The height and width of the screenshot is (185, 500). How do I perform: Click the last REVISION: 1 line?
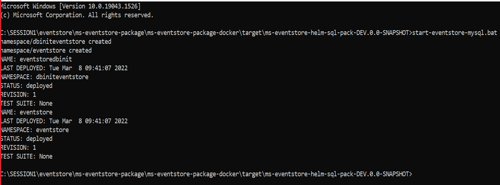pyautogui.click(x=18, y=147)
